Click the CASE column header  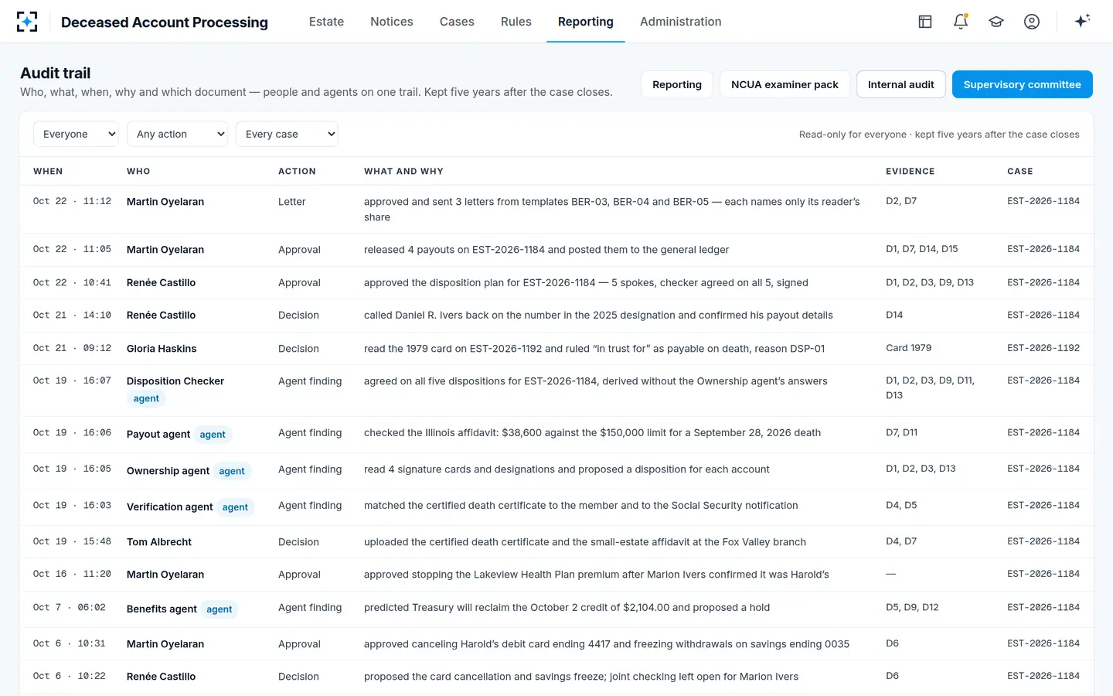click(1020, 172)
